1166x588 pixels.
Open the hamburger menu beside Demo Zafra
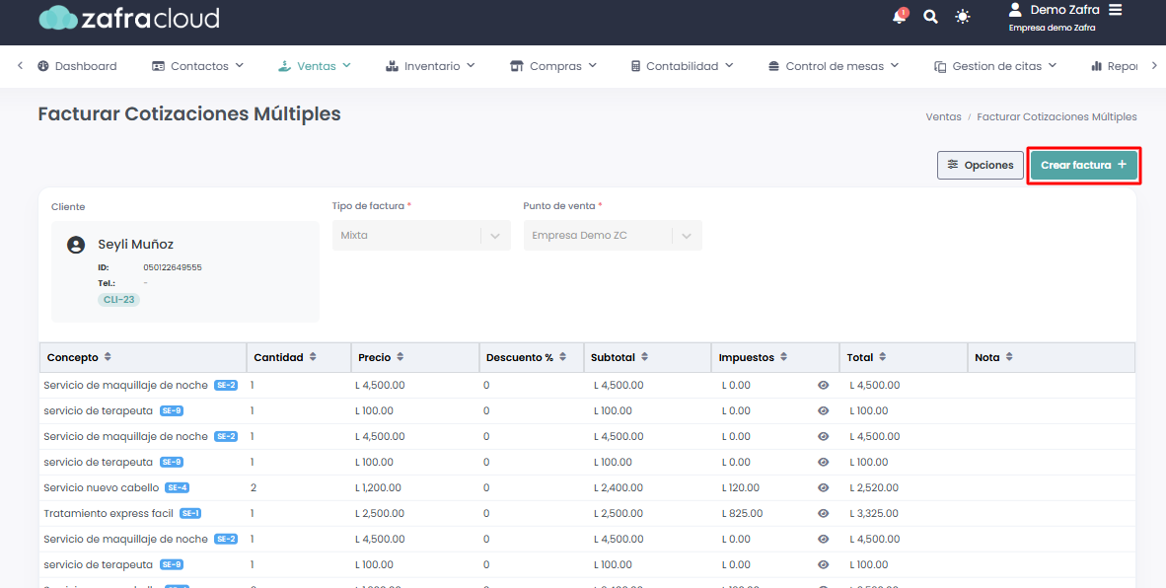(x=1116, y=10)
